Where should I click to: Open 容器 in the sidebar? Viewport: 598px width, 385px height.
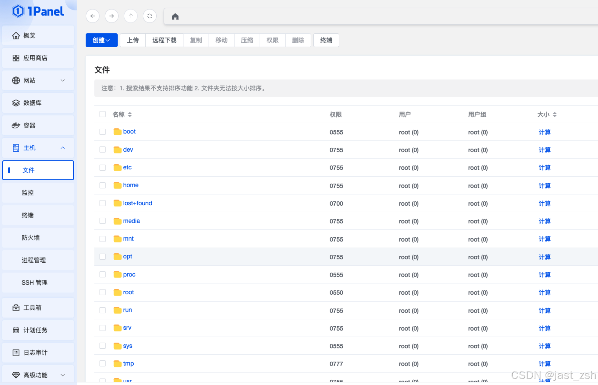38,125
